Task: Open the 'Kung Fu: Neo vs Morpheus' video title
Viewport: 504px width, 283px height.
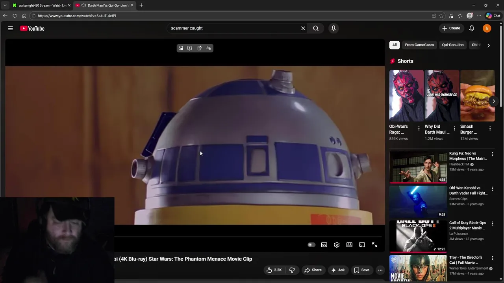Action: 468,156
